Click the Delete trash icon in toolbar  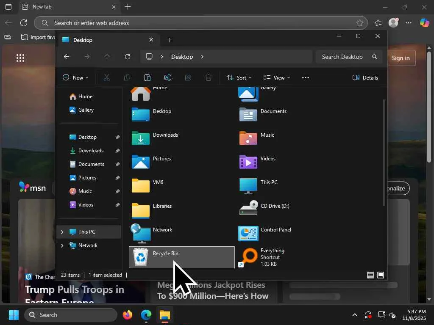pos(209,78)
